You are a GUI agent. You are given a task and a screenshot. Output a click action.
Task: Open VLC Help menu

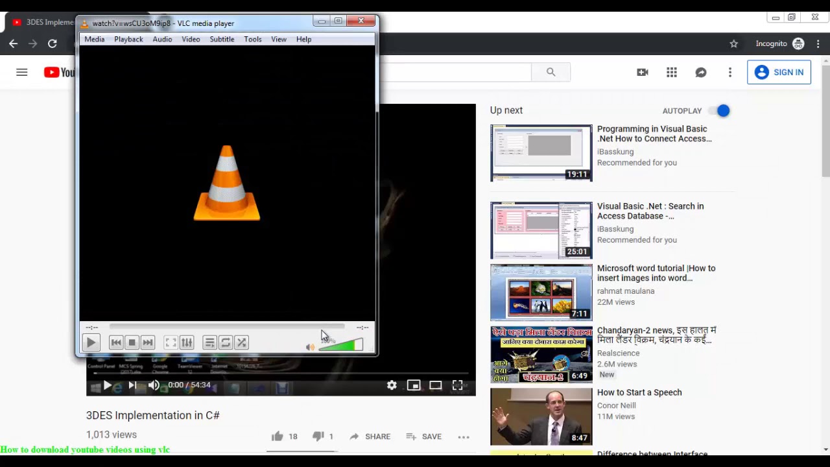tap(303, 39)
